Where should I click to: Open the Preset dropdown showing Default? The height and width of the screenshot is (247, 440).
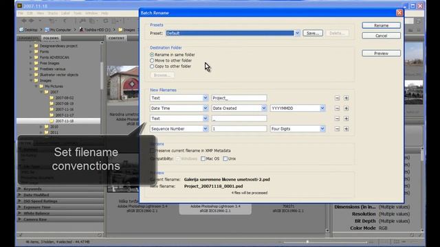tap(297, 33)
